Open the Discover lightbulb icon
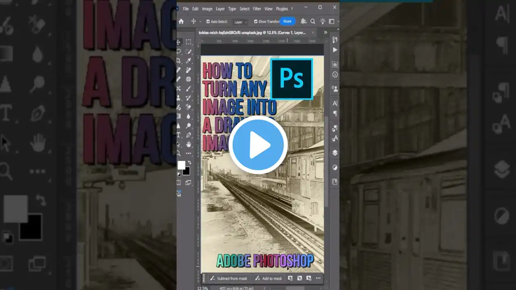The height and width of the screenshot is (290, 516). tap(322, 21)
